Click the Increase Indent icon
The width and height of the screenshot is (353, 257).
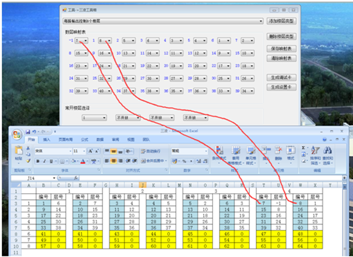pos(135,161)
